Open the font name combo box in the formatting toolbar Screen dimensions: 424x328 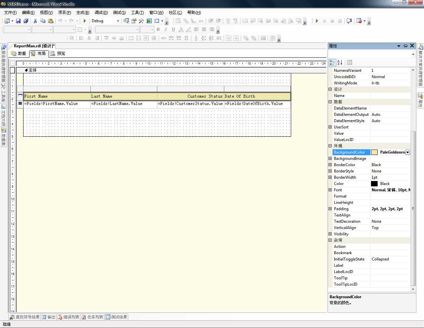coord(117,29)
